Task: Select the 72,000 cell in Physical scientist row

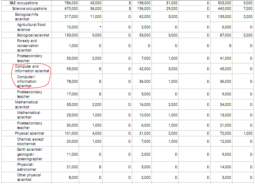Action: pos(226,133)
